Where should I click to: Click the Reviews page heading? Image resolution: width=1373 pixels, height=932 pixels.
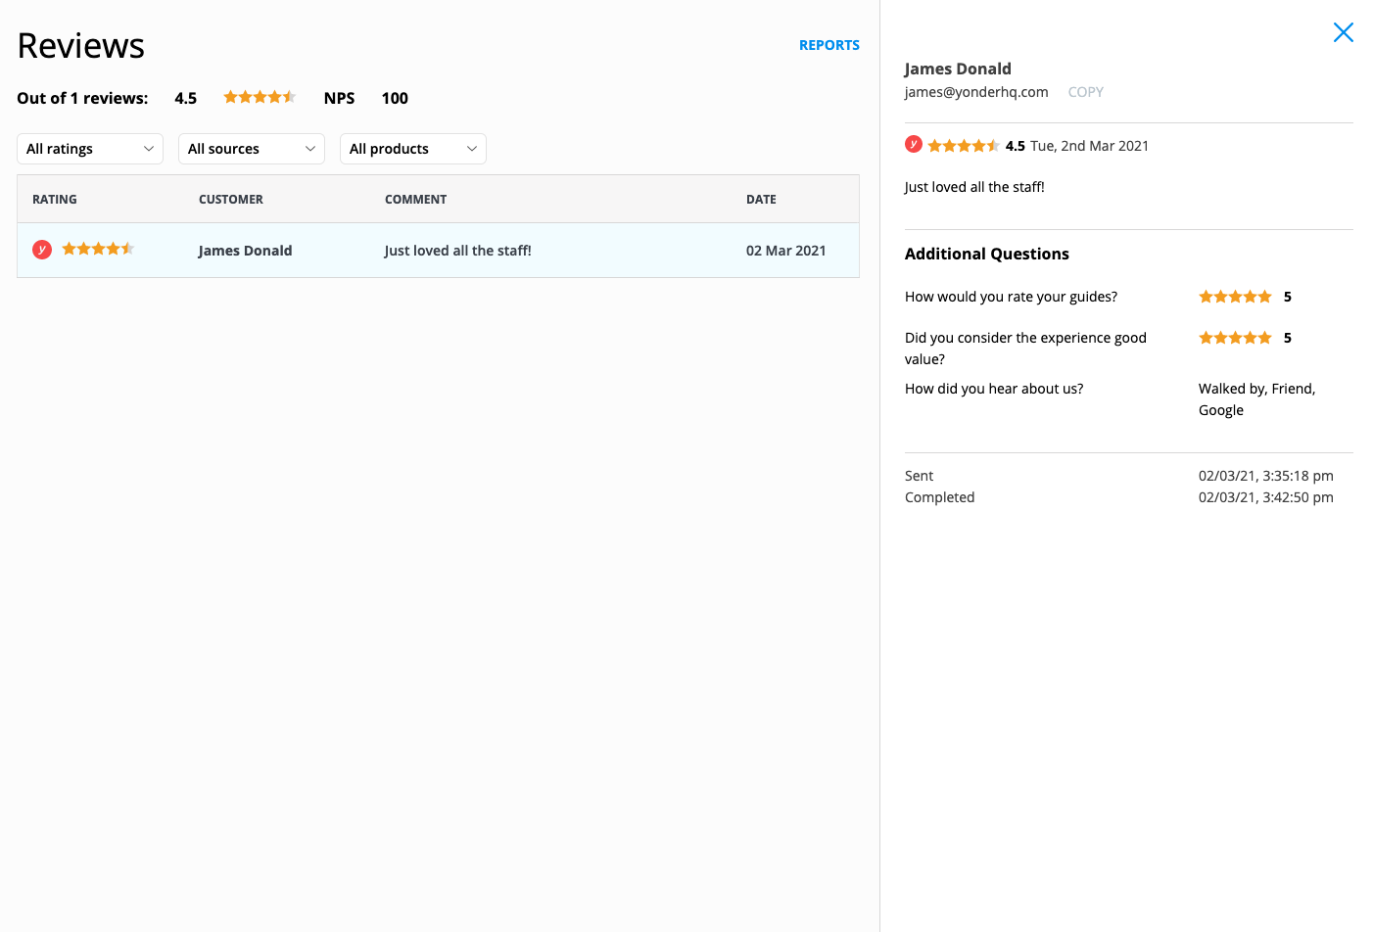(x=81, y=46)
